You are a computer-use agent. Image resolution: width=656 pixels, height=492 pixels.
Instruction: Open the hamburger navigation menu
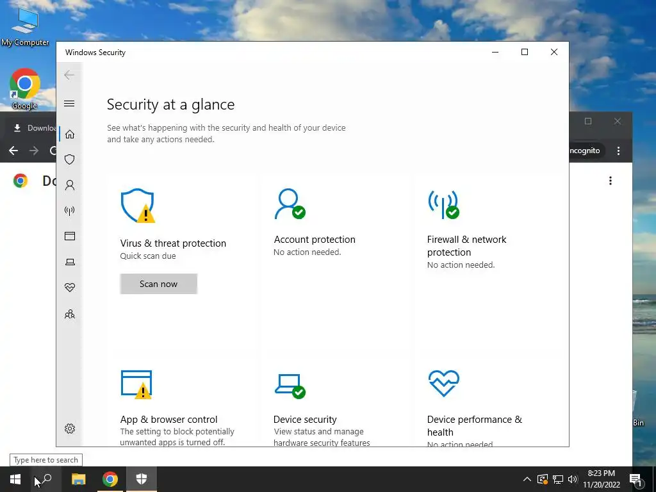[69, 103]
